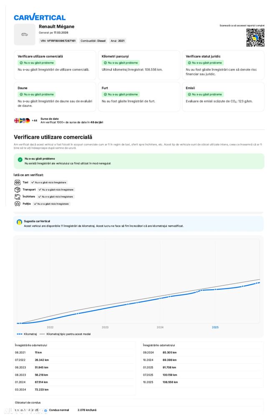Open the Furt summary card
Viewport: 277px width, 418px height.
click(x=138, y=97)
